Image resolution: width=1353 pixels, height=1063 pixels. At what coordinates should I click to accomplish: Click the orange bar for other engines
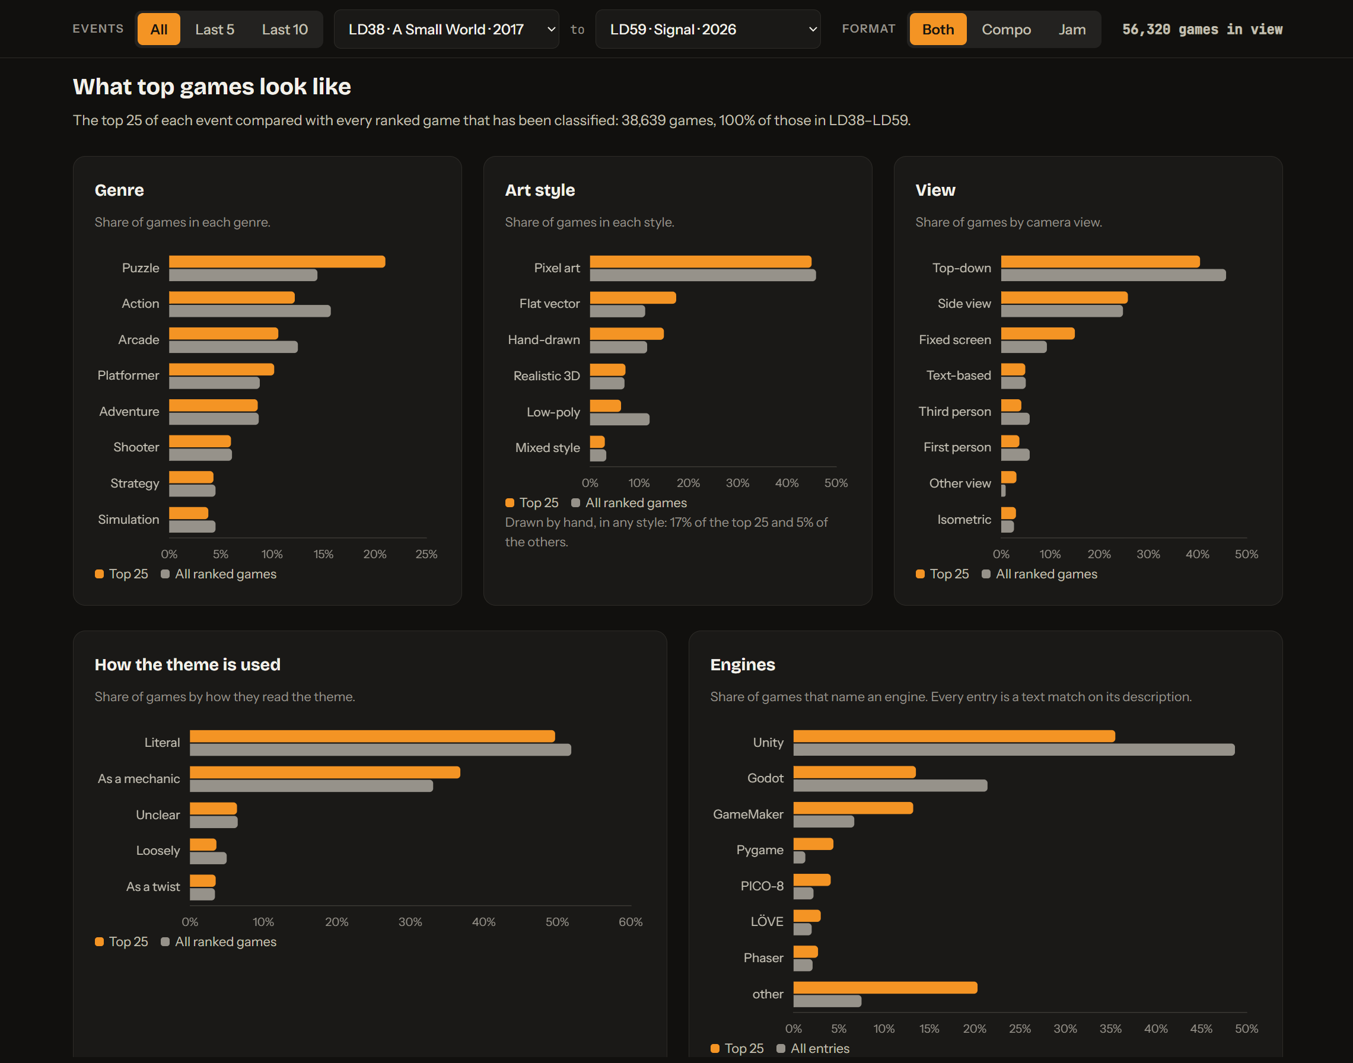(x=885, y=988)
